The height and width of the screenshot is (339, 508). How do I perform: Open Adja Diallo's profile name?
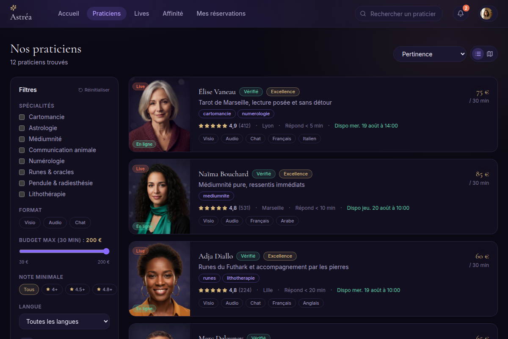(216, 256)
